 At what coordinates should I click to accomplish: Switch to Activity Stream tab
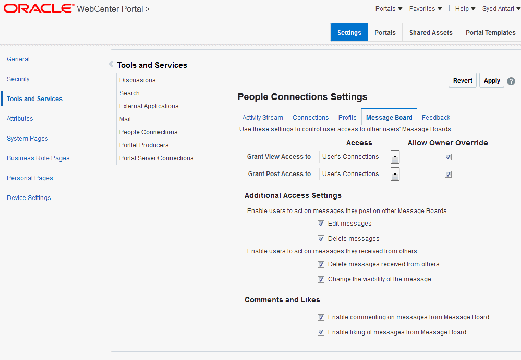262,117
